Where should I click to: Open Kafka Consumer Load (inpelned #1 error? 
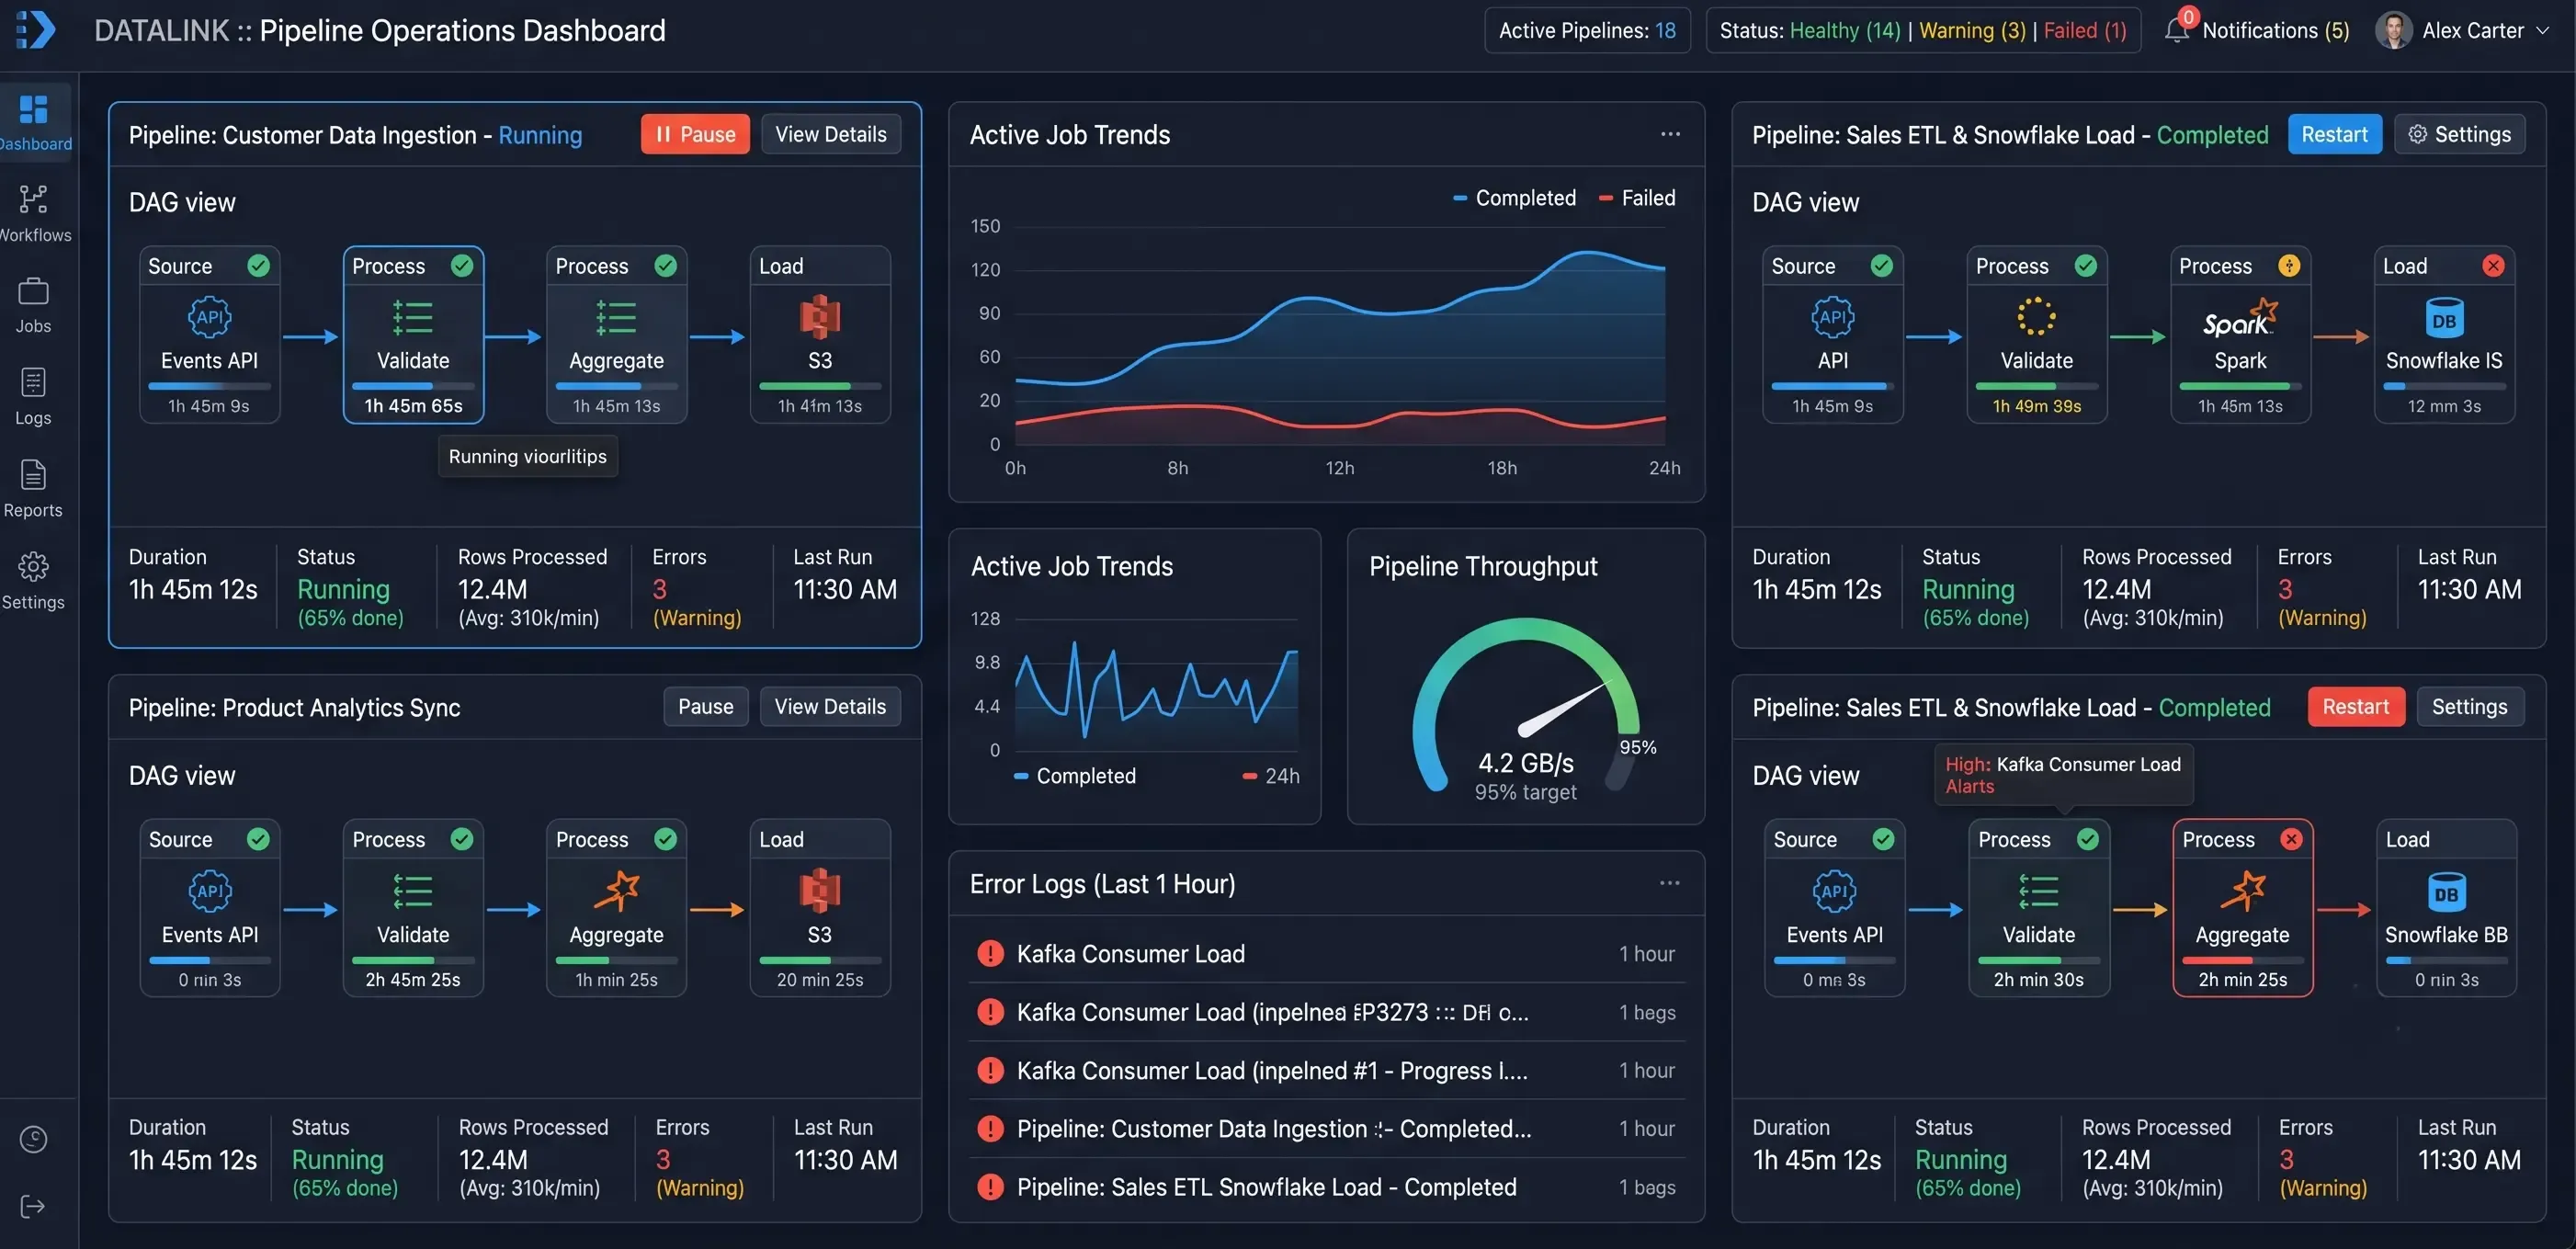(1326, 1070)
